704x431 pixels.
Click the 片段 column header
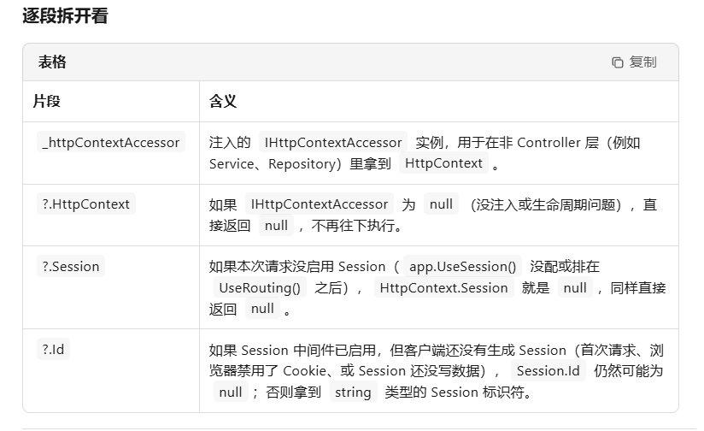click(x=46, y=101)
